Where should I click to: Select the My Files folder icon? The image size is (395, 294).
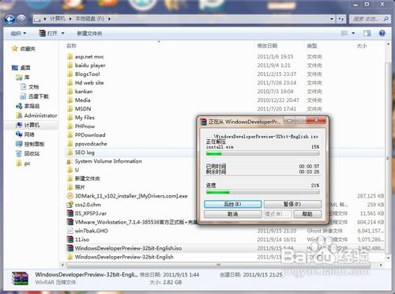pyautogui.click(x=70, y=118)
